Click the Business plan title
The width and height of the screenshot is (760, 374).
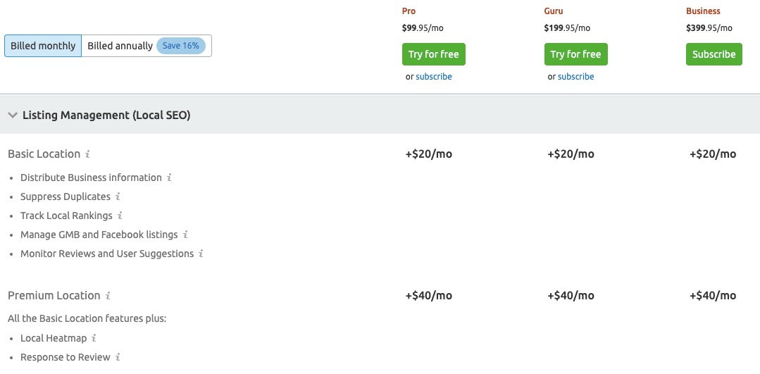coord(703,11)
